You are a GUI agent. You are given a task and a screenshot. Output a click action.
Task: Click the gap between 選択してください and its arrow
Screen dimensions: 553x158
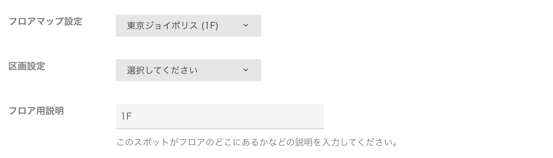point(220,70)
